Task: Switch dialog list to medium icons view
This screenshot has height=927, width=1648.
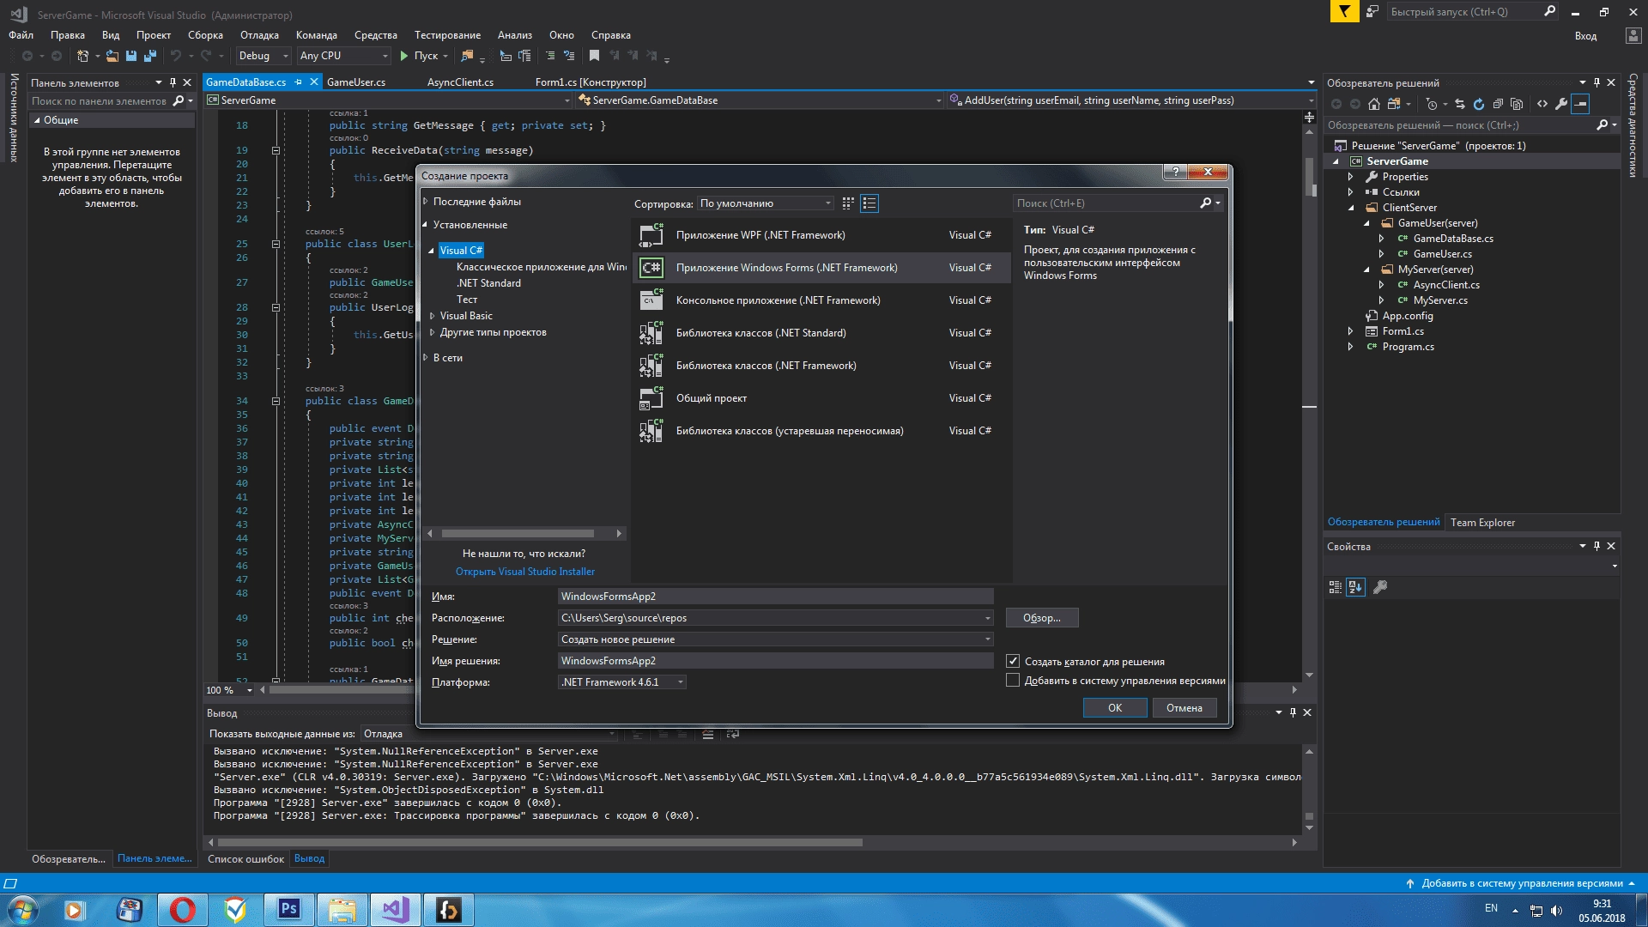Action: (848, 203)
